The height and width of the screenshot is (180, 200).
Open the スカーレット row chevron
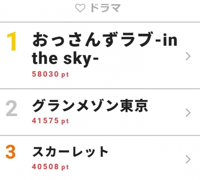[x=188, y=159]
